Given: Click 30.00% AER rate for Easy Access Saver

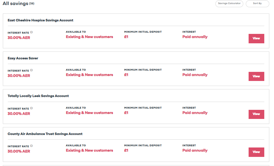Looking at the screenshot, I should 19,76.
